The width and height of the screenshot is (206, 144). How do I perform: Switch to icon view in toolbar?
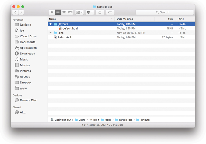tap(52, 12)
